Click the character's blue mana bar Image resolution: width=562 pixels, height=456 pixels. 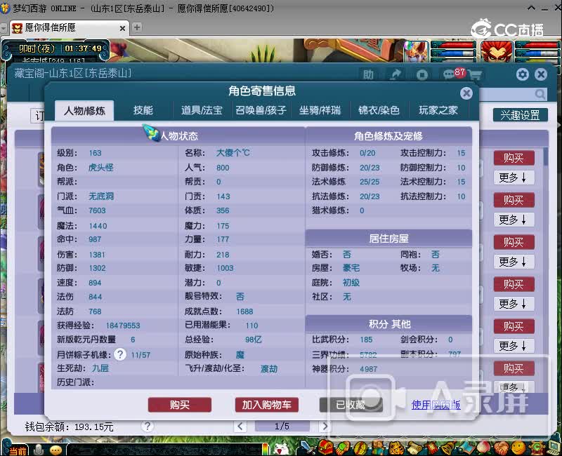click(536, 53)
